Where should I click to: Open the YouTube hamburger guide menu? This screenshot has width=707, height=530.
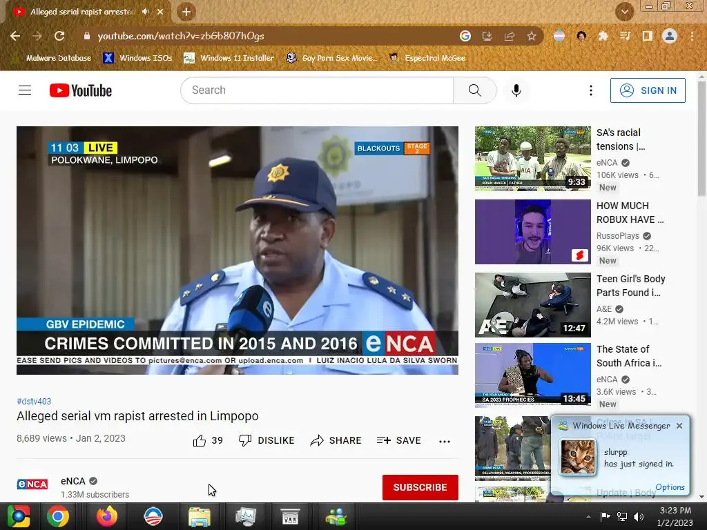25,90
